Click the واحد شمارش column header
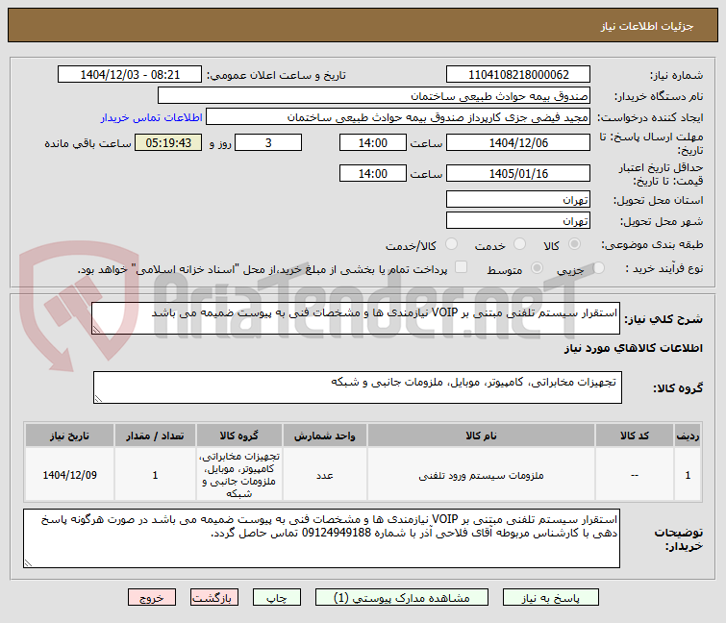 (x=325, y=436)
